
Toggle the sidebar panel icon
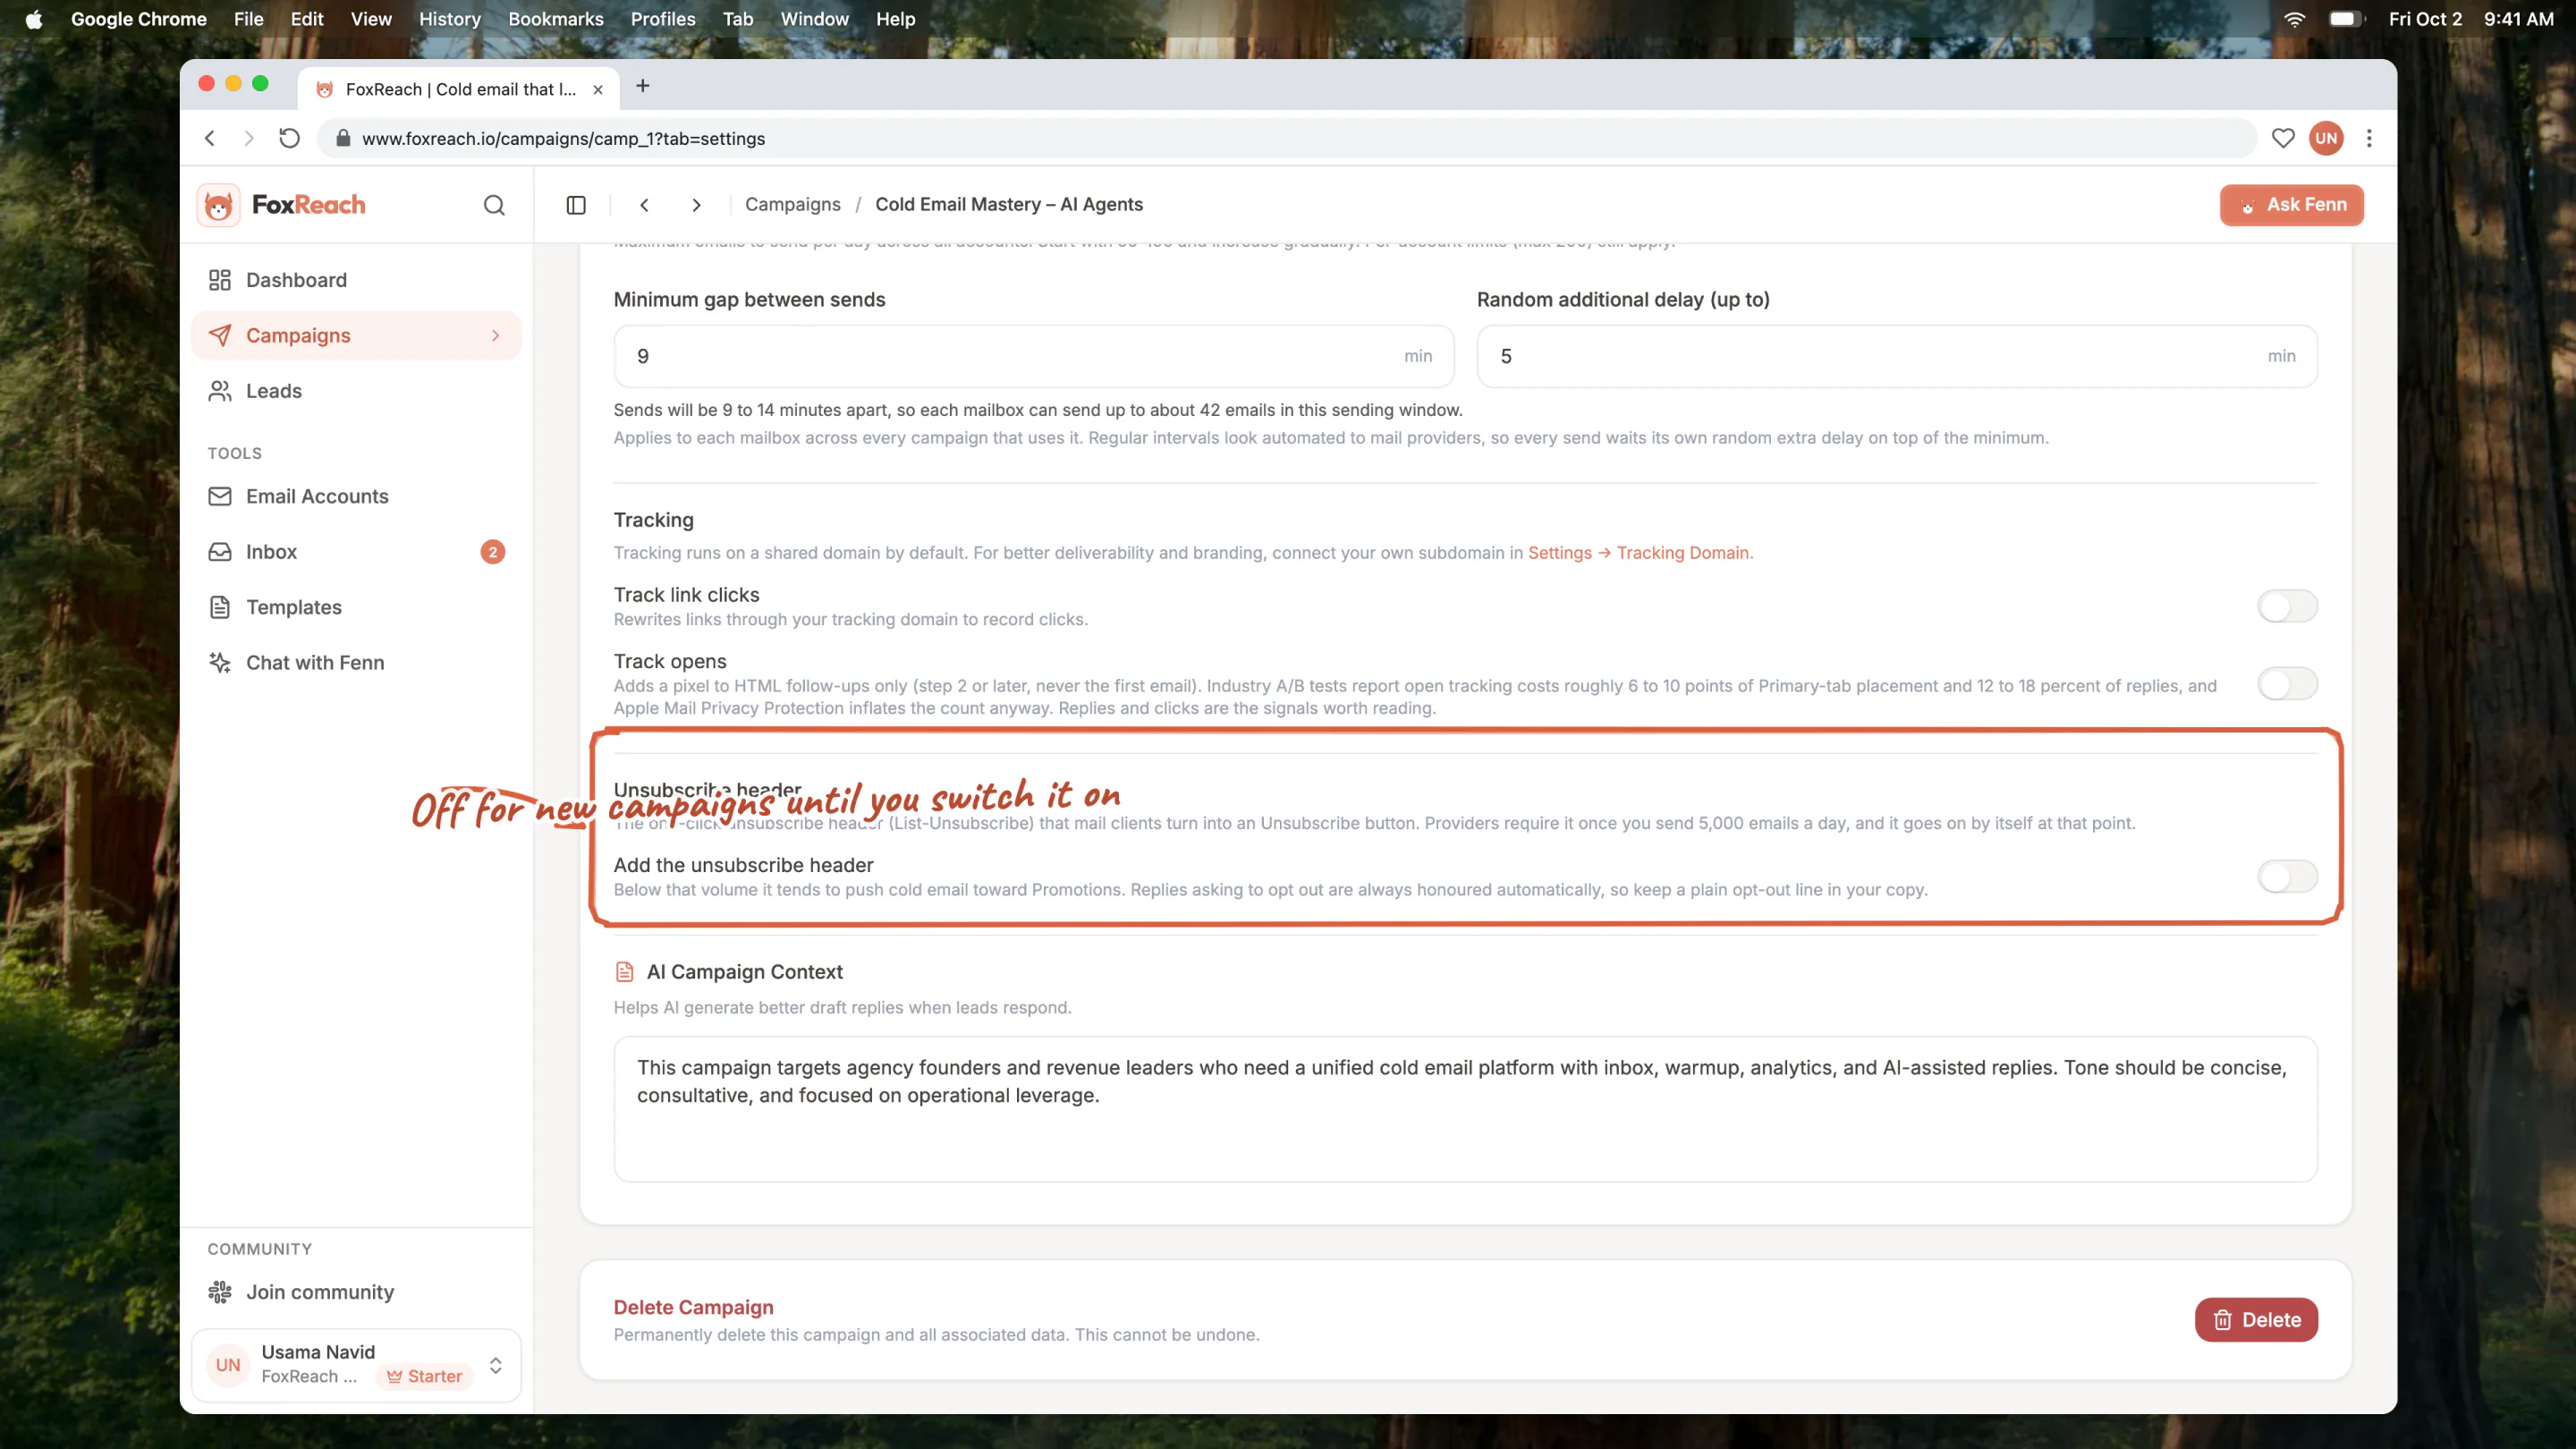click(x=576, y=205)
